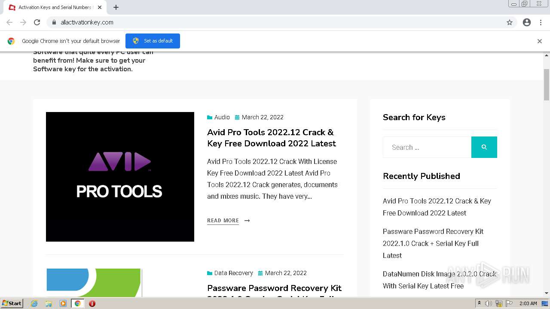Screen dimensions: 550x309
Task: Click the padlock site info icon
Action: click(54, 22)
